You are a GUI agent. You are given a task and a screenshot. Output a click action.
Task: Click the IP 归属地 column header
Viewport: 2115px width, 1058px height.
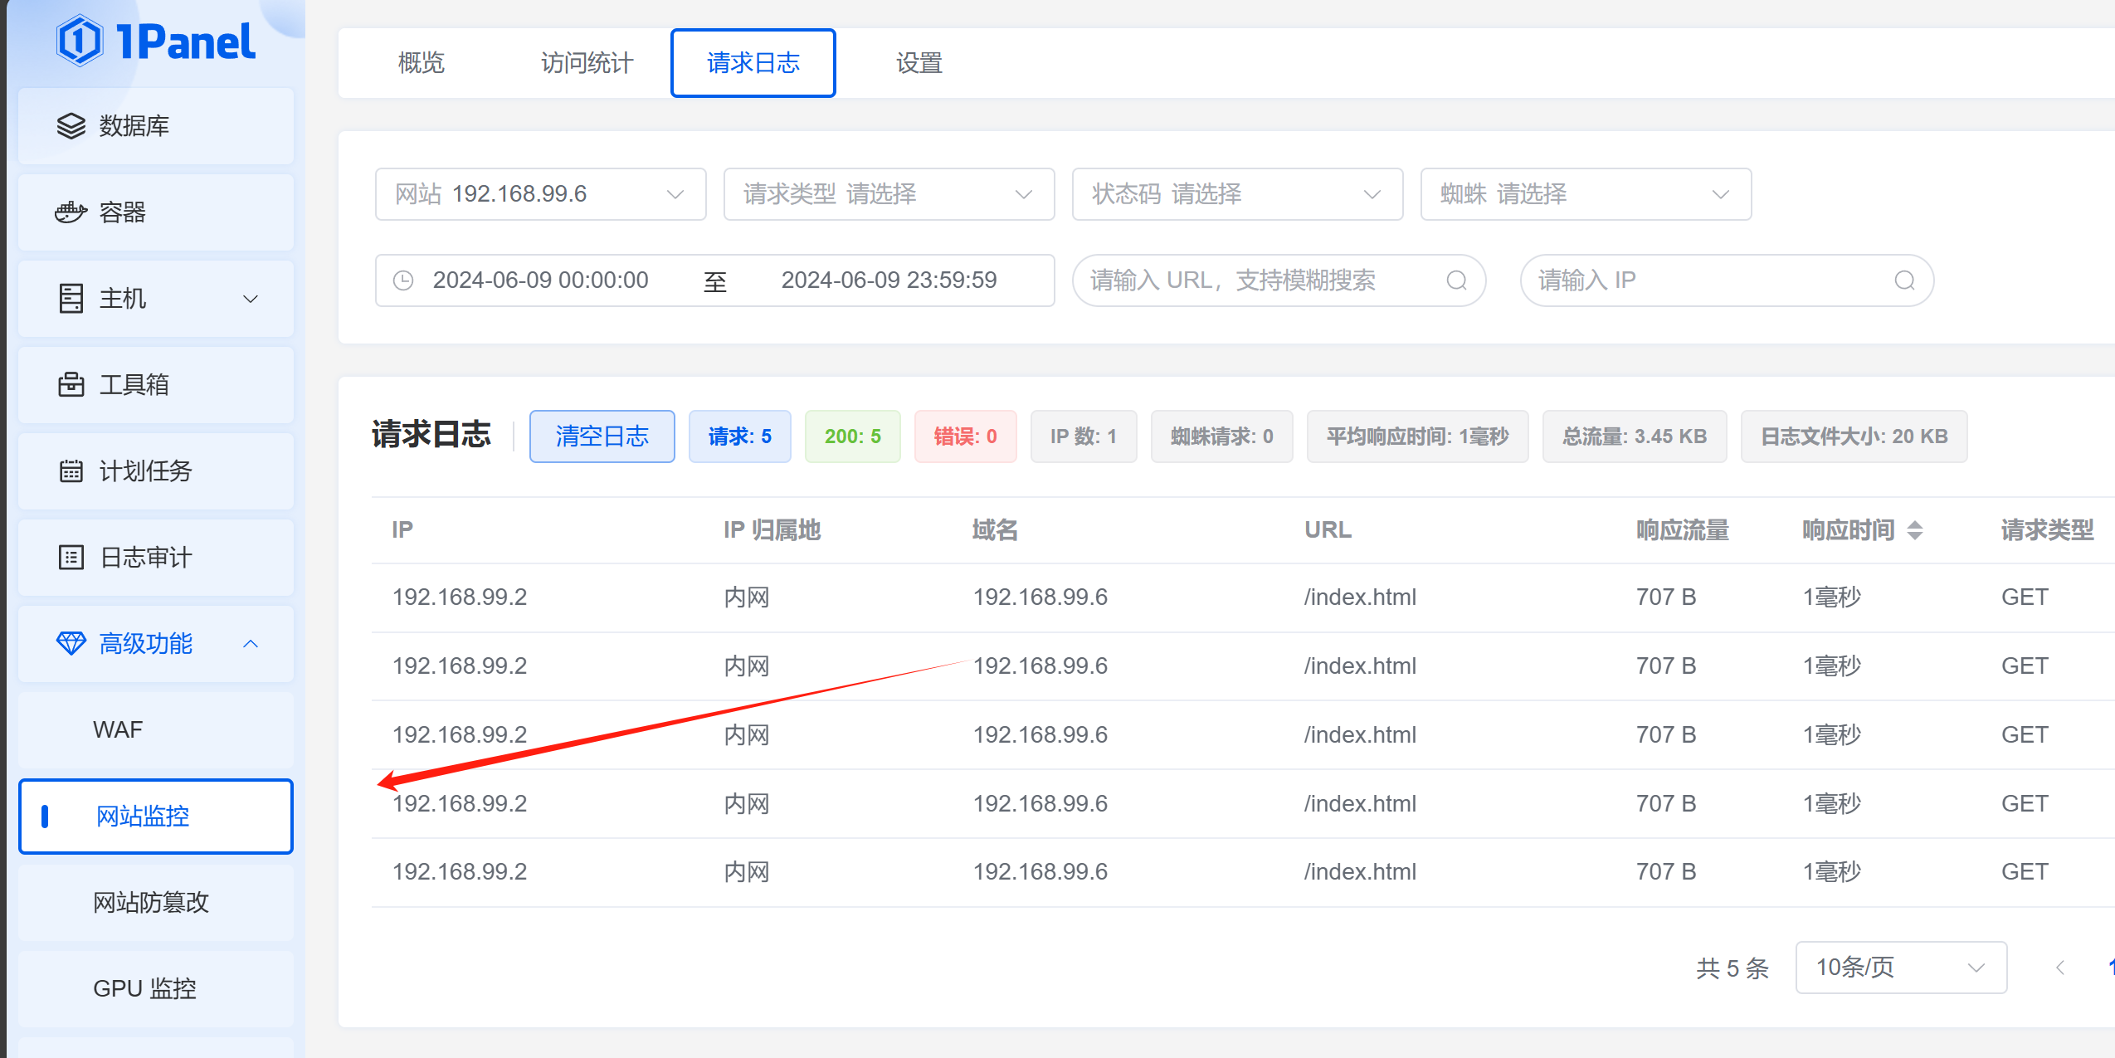tap(772, 530)
